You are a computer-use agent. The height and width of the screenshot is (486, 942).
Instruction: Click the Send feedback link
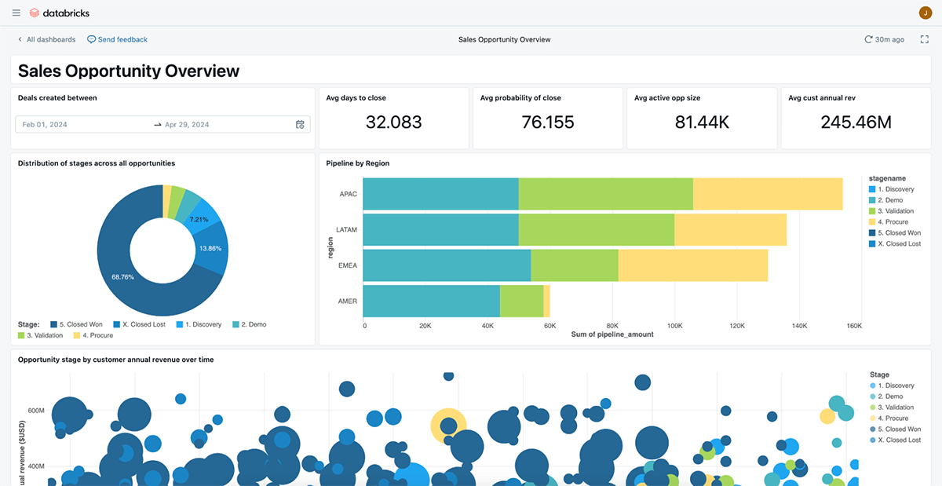(x=122, y=39)
